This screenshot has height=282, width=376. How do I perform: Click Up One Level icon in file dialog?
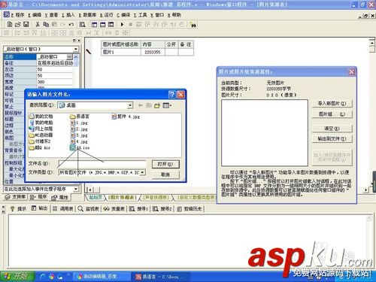tap(149, 105)
